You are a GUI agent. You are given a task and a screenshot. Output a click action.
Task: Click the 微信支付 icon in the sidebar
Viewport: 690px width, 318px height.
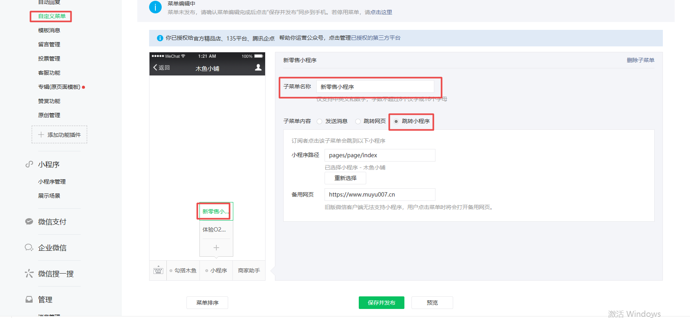[29, 222]
